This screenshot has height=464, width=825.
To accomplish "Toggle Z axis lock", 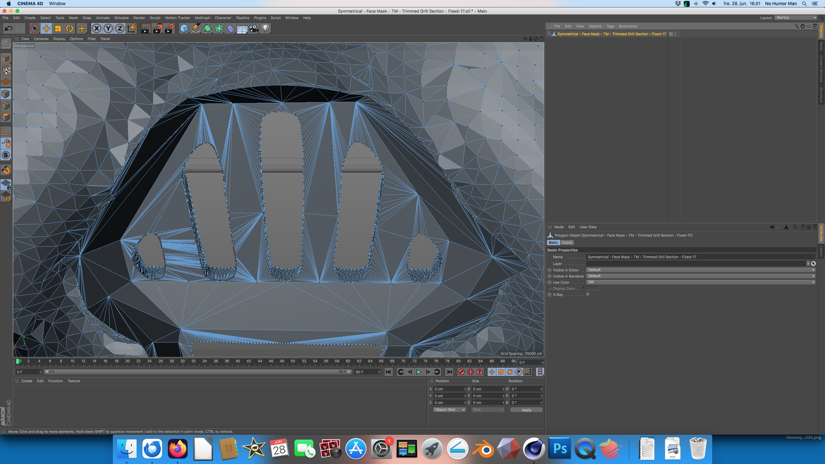I will (x=120, y=28).
